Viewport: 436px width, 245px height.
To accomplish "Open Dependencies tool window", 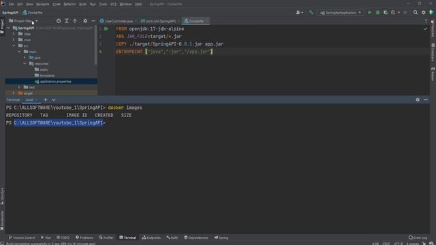I will click(x=196, y=238).
